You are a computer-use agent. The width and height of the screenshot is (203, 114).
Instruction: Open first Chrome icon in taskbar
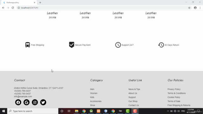click(x=84, y=111)
